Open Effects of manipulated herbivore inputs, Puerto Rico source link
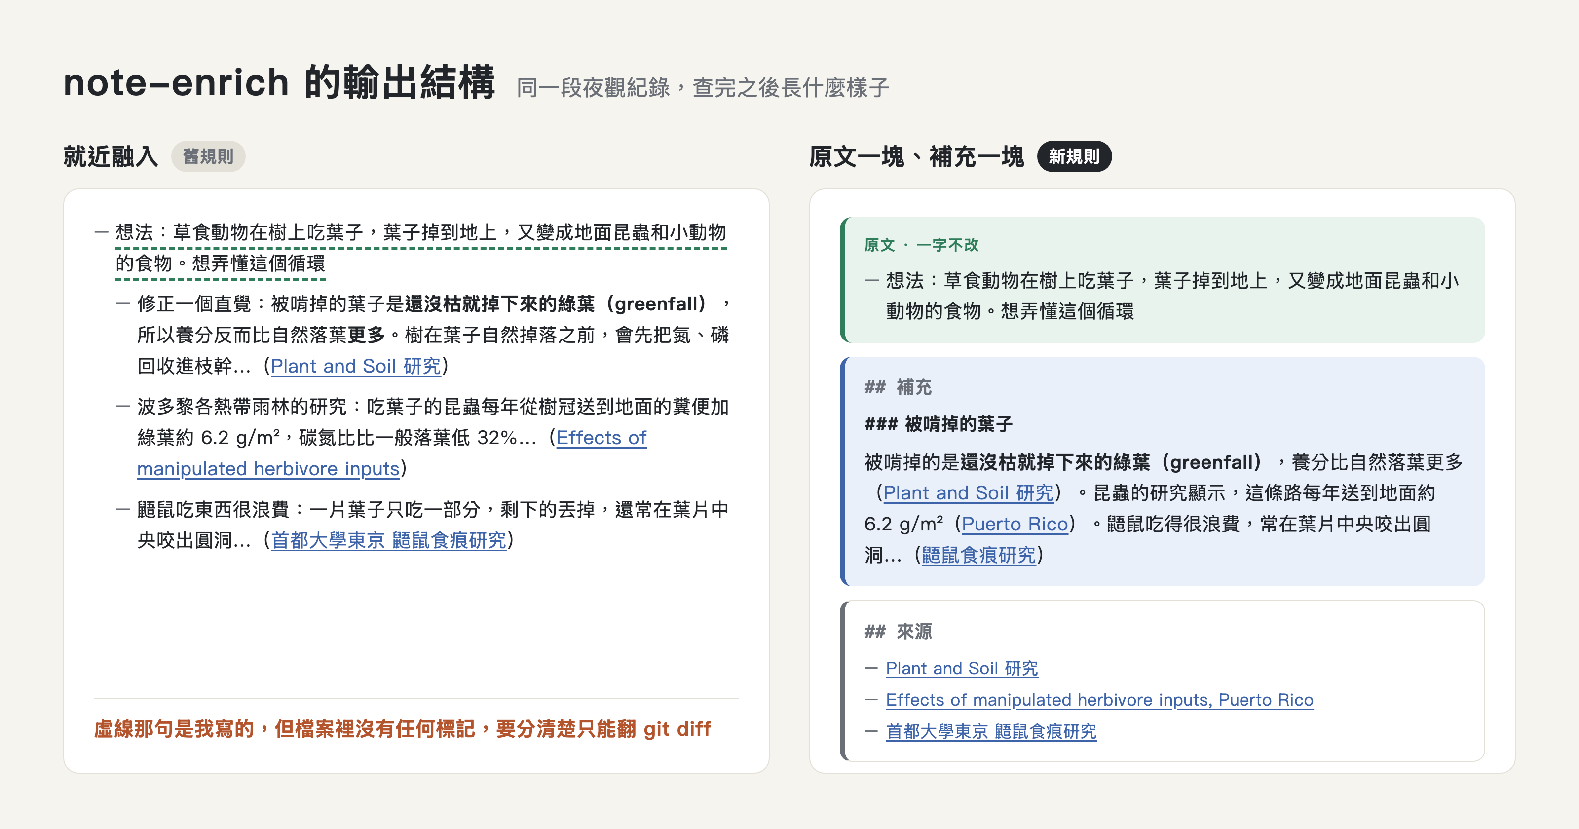The width and height of the screenshot is (1579, 829). (x=1100, y=700)
